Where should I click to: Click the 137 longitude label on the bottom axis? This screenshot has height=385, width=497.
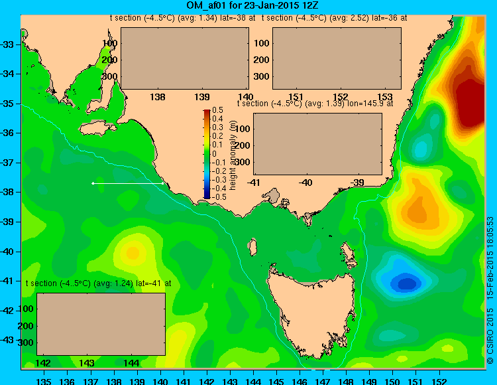91,381
